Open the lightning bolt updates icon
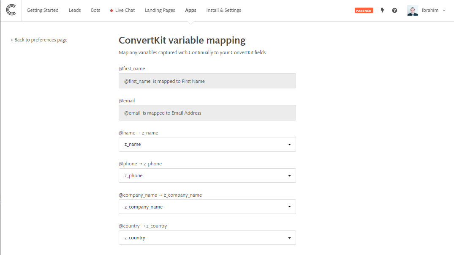454x255 pixels. tap(382, 11)
